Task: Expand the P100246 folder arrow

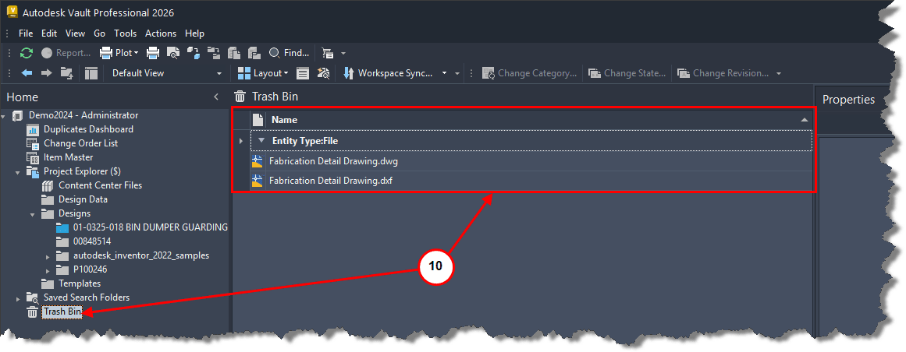Action: click(x=48, y=269)
